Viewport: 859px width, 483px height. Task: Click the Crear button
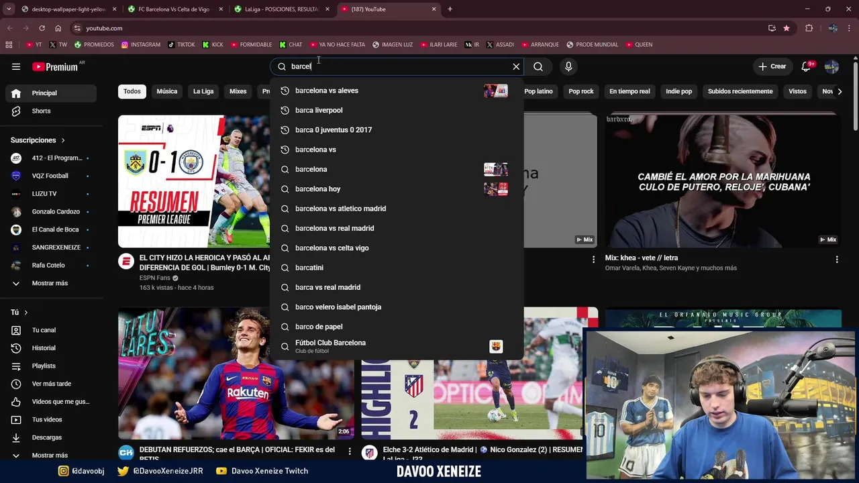tap(772, 66)
